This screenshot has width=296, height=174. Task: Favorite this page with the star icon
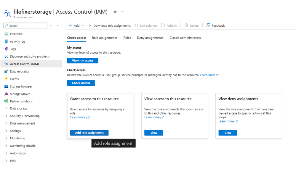click(x=115, y=12)
